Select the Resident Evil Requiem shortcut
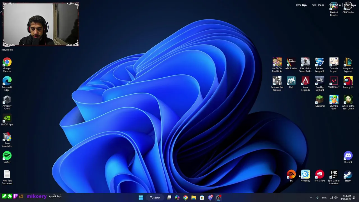Viewport: 359px width, 202px height. tap(277, 84)
